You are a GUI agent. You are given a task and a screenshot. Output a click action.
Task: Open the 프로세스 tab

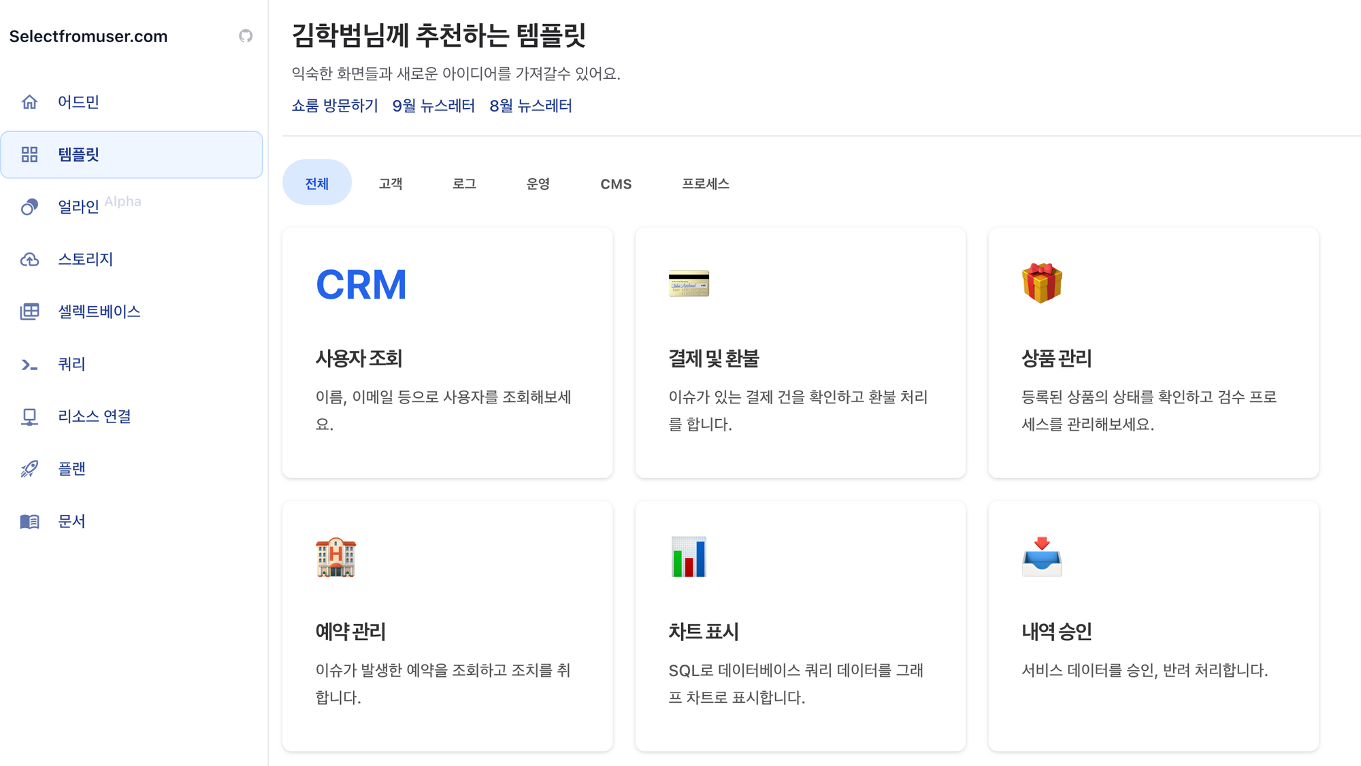706,184
